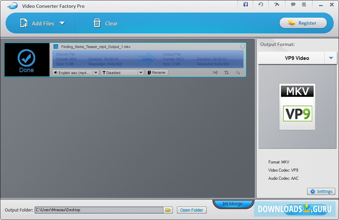The width and height of the screenshot is (339, 220).
Task: Open output folder via folder icon
Action: [168, 210]
